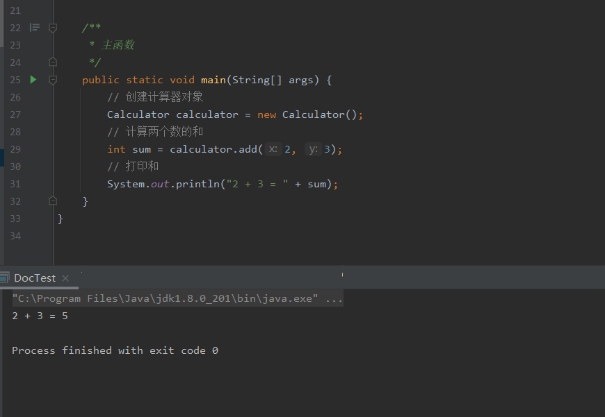Click the class closing brace on line 33
This screenshot has height=417, width=605.
(x=60, y=219)
